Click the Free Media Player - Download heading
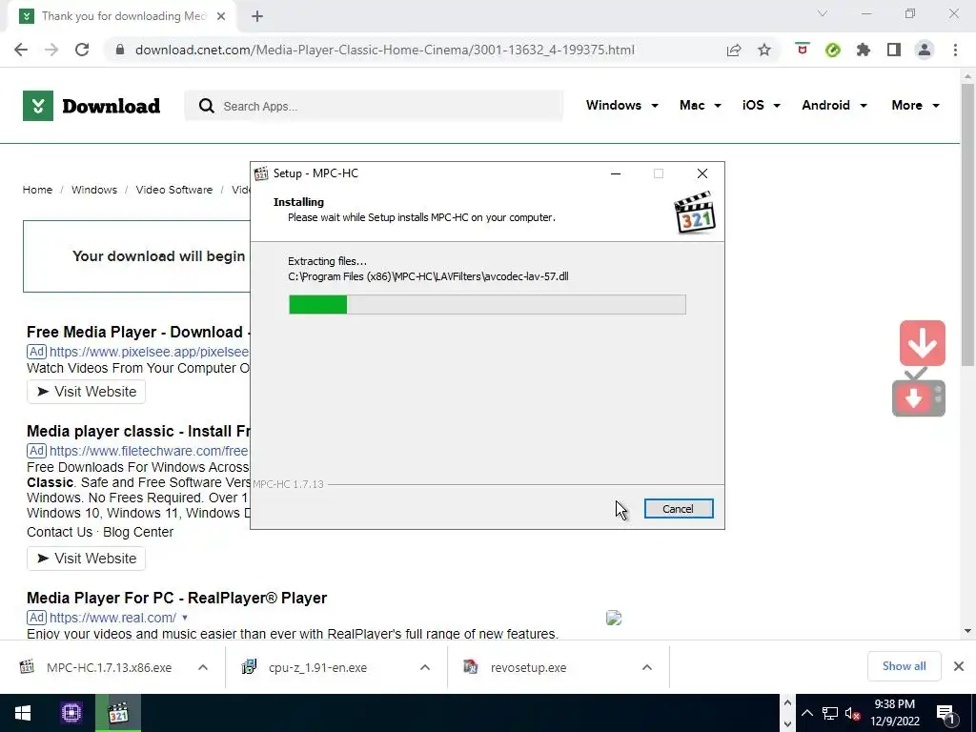The width and height of the screenshot is (976, 732). coord(138,332)
